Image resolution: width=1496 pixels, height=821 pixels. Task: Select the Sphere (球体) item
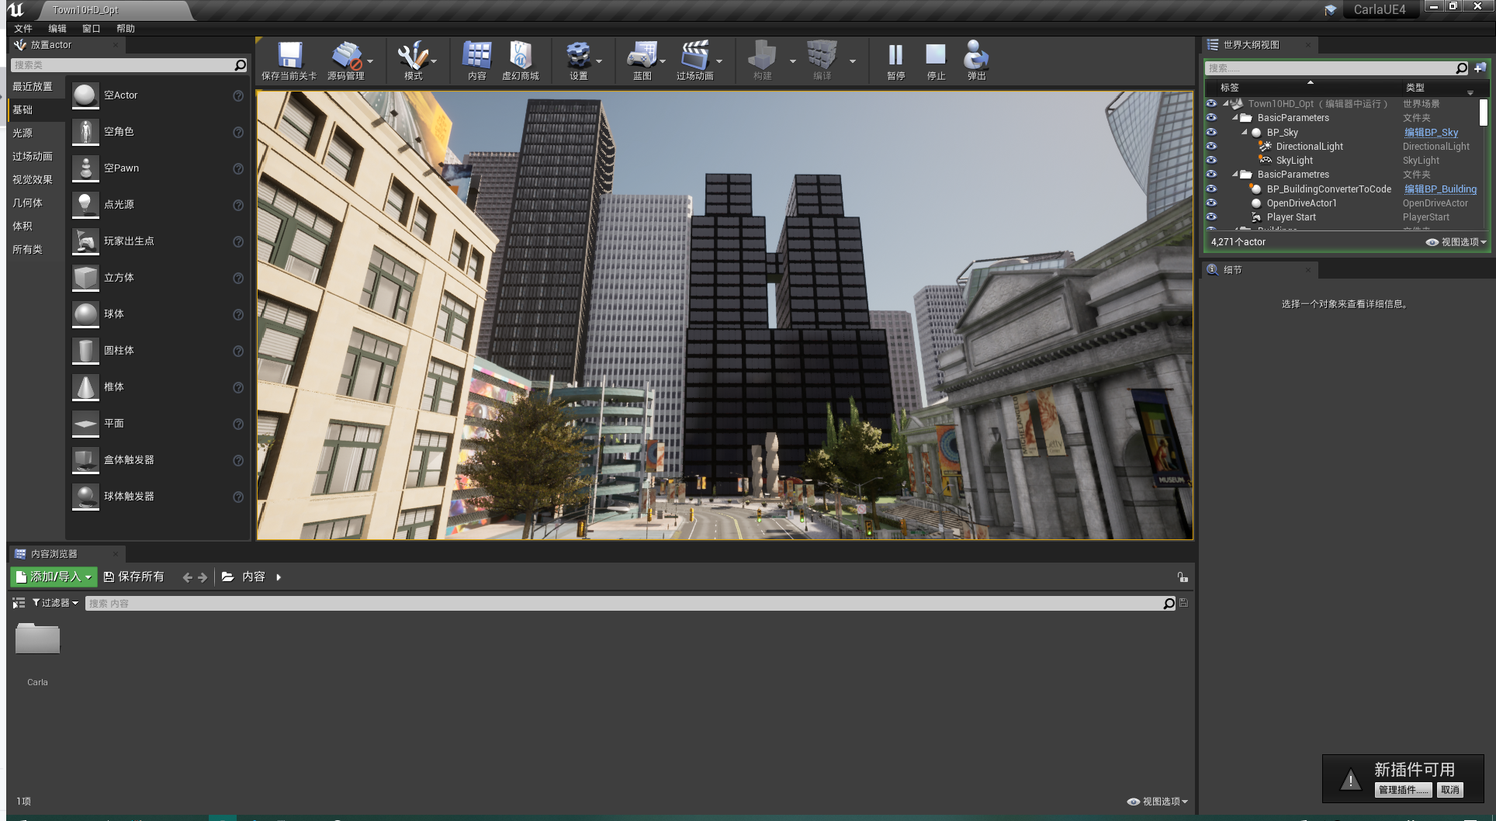[158, 314]
